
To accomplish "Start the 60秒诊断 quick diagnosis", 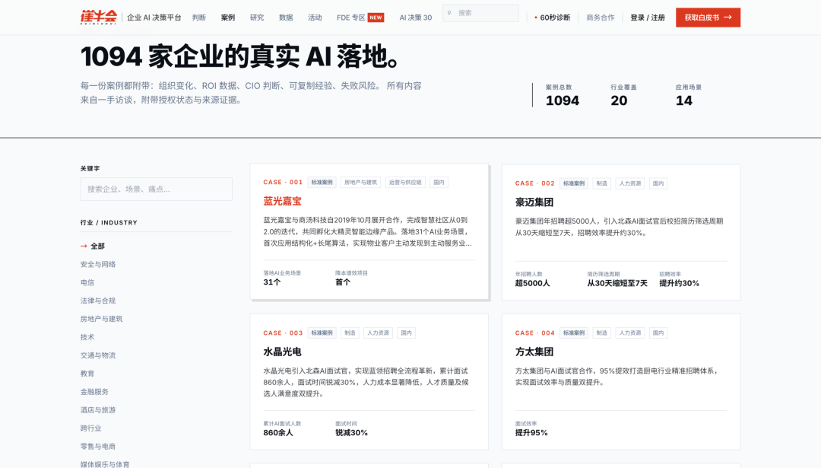I will 553,18.
